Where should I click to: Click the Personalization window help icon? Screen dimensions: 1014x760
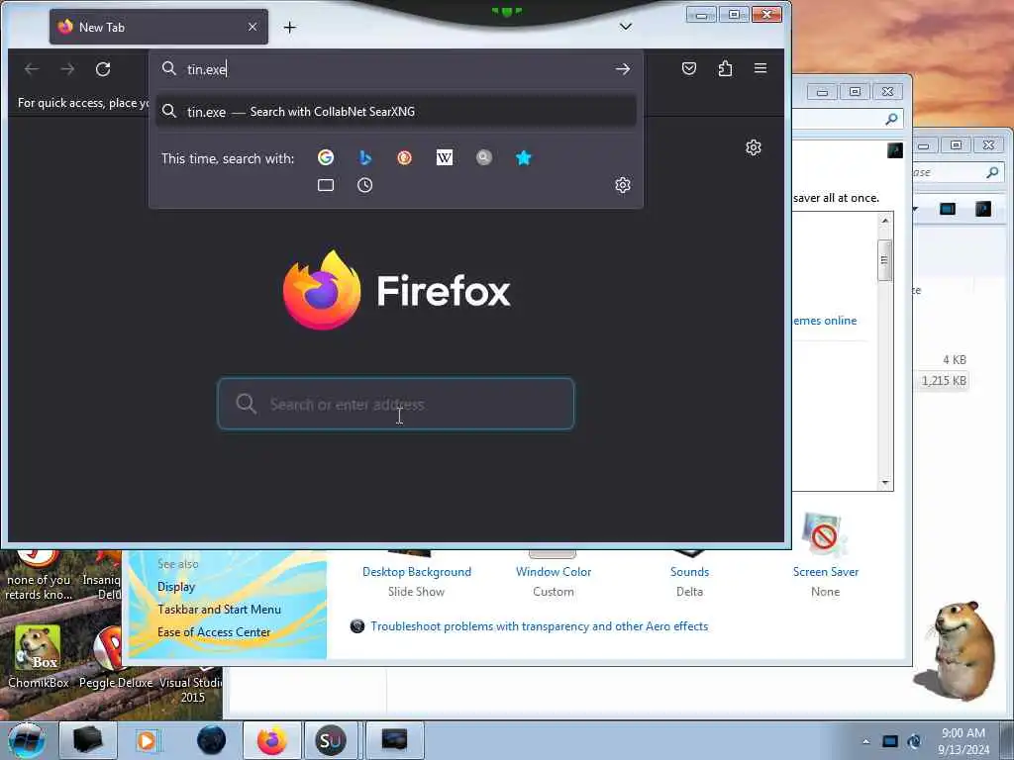(x=895, y=150)
